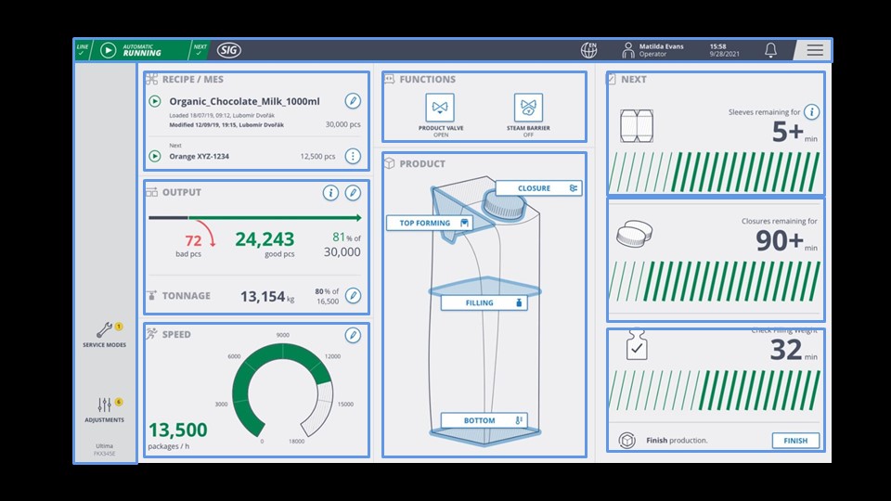This screenshot has height=501, width=891.
Task: Click closures remaining striped progress bar
Action: (x=715, y=281)
